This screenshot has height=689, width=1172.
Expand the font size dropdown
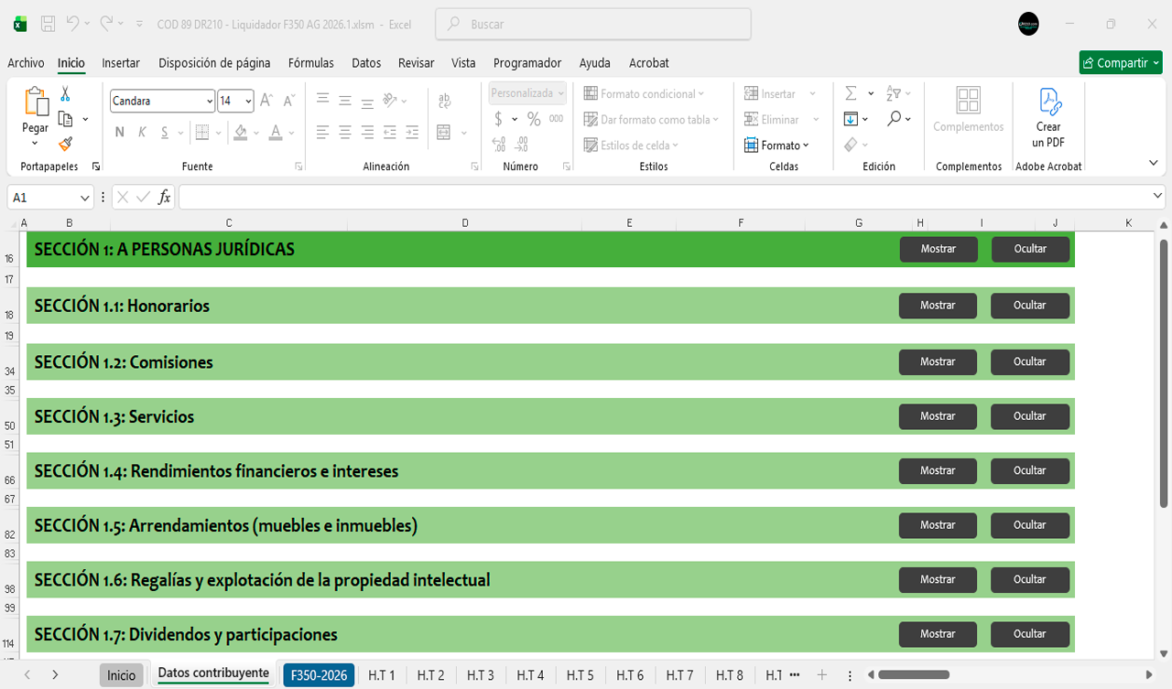(x=248, y=101)
